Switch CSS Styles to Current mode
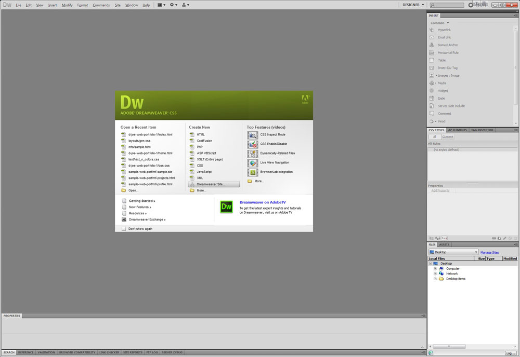Viewport: 520px width, 357px height. coord(448,137)
